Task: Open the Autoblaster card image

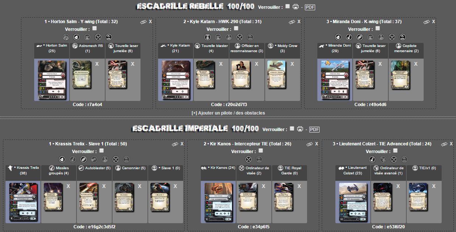Action: pyautogui.click(x=89, y=197)
